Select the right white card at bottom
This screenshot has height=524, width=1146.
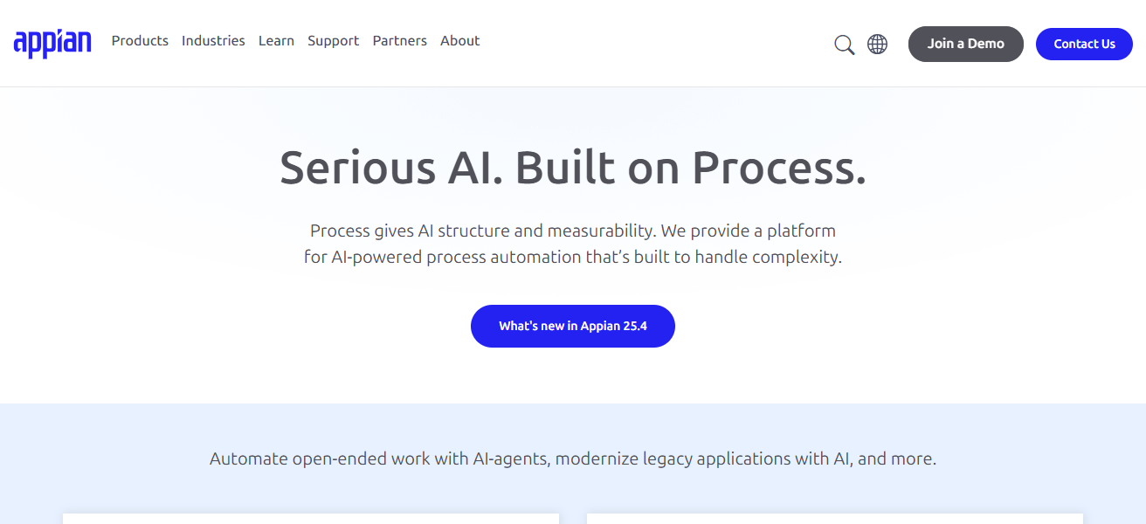pyautogui.click(x=834, y=518)
